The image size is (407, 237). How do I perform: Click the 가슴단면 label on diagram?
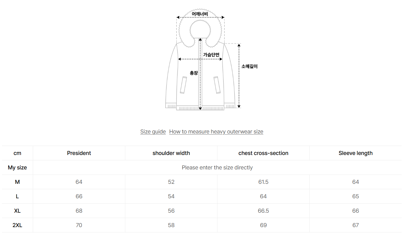click(211, 55)
